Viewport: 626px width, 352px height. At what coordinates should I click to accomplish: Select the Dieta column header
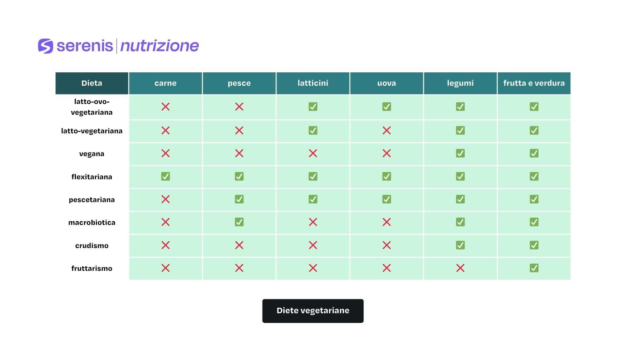coord(92,83)
